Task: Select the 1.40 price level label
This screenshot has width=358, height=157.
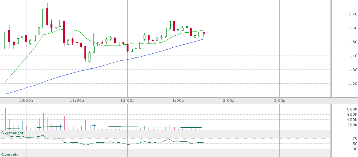Action: click(353, 56)
